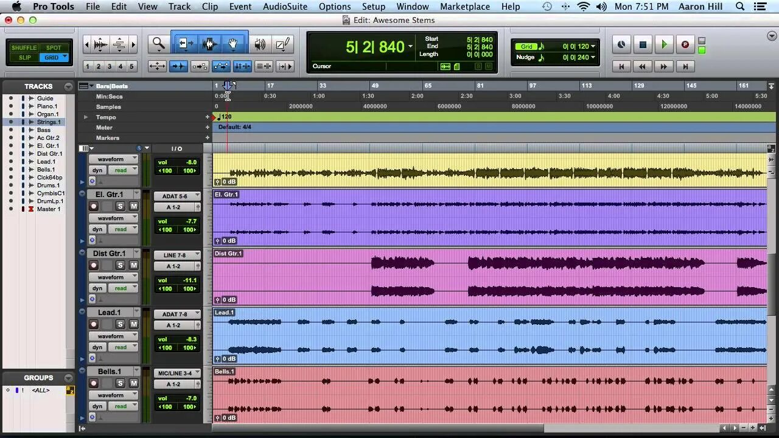Toggle Automation Follows Edit icon
Image resolution: width=779 pixels, height=438 pixels.
[x=221, y=66]
